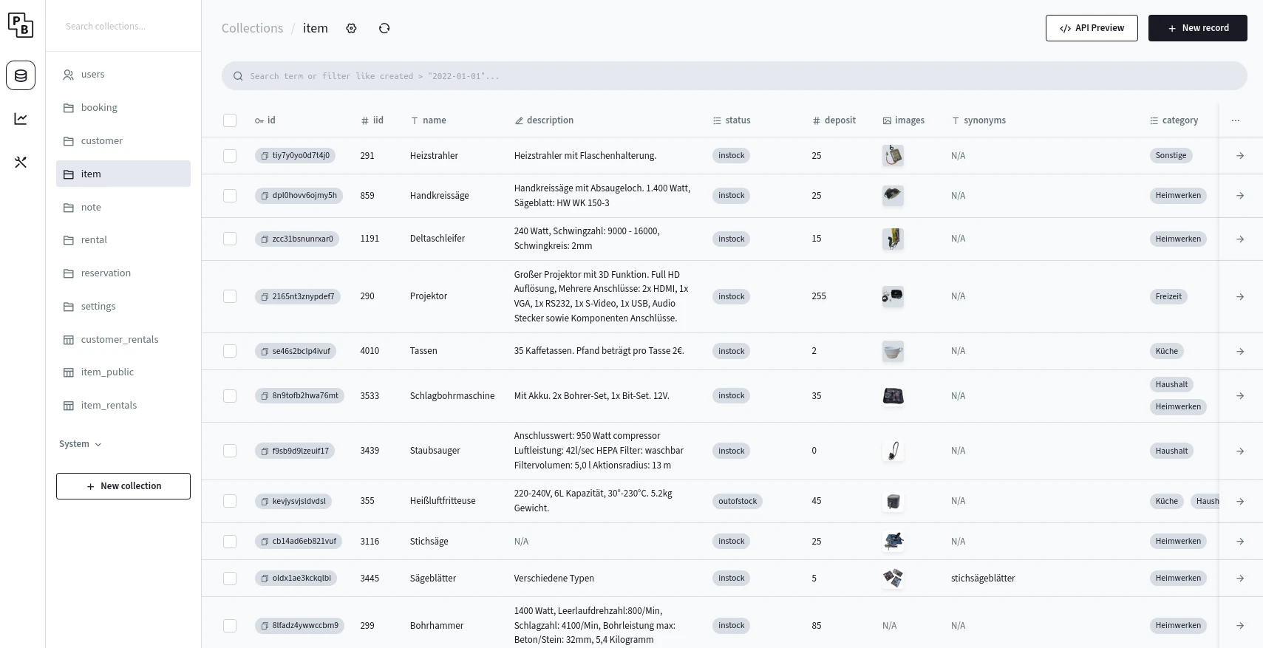Toggle the select-all records checkbox
Viewport: 1263px width, 648px height.
click(230, 120)
